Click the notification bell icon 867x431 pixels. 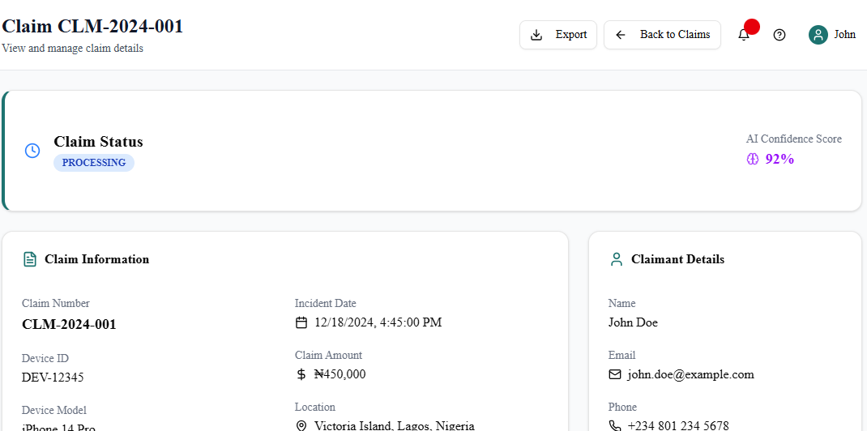click(x=743, y=35)
